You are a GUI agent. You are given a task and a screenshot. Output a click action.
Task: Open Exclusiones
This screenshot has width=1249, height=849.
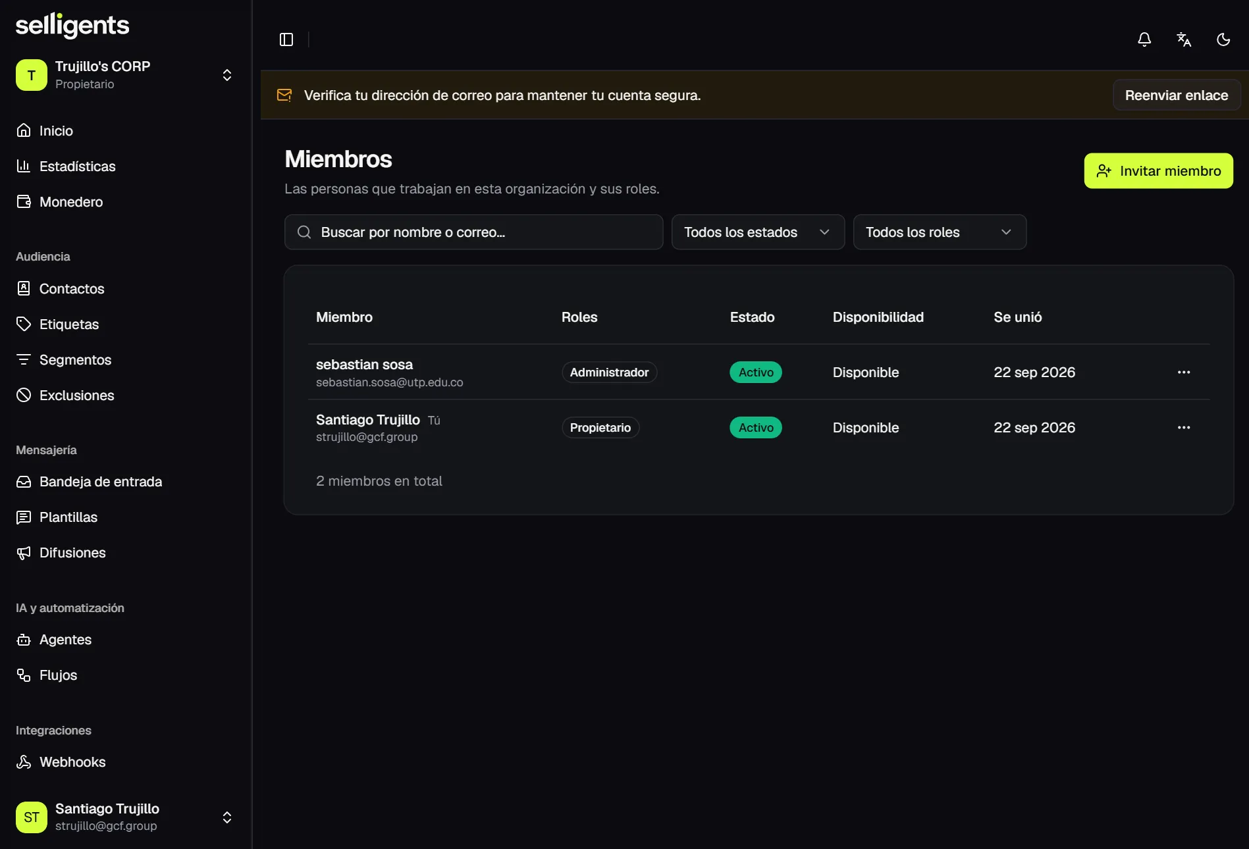[x=126, y=396]
